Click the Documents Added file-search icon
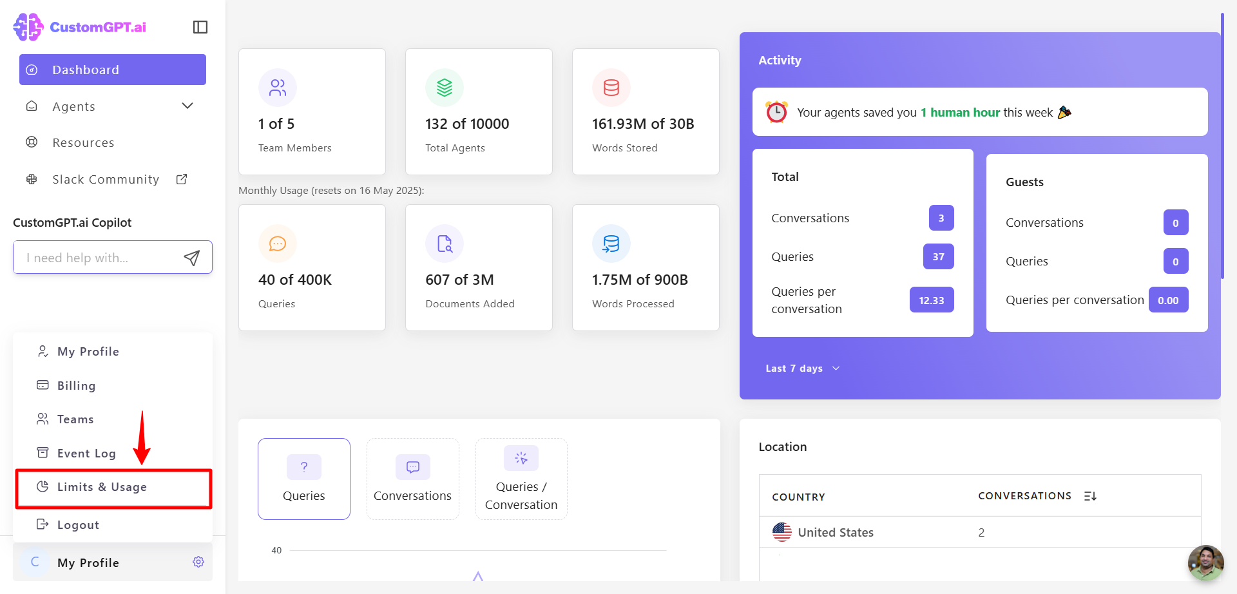The width and height of the screenshot is (1237, 594). coord(445,244)
